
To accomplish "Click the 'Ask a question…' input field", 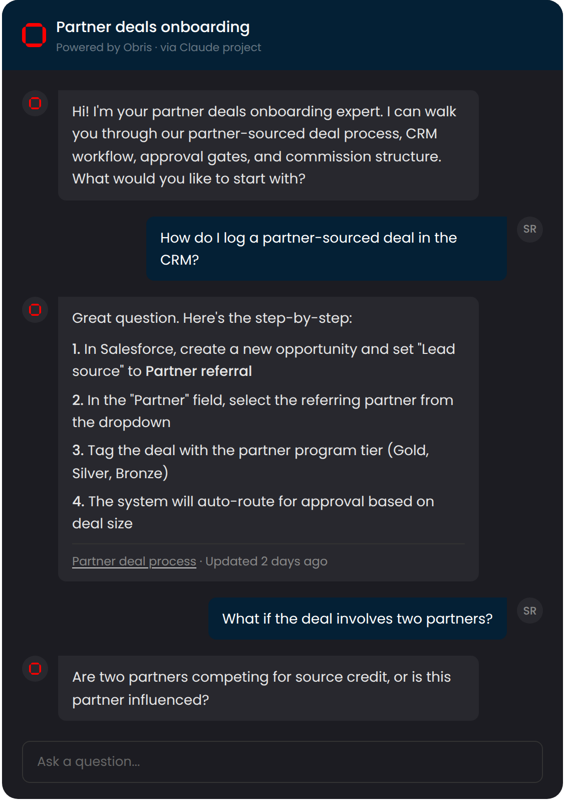I will click(282, 761).
